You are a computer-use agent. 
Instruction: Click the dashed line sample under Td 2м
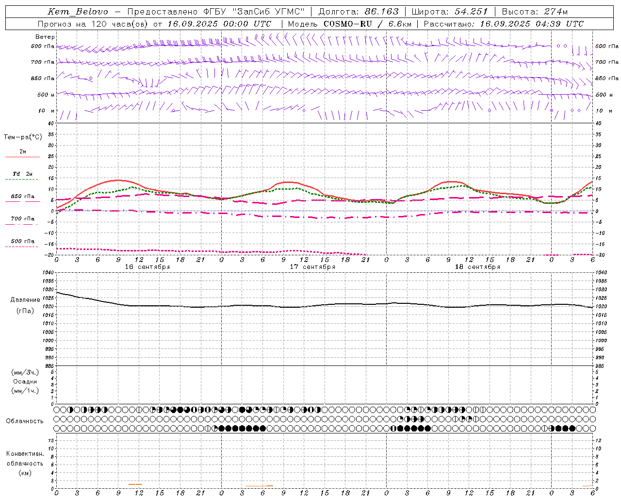click(x=22, y=180)
